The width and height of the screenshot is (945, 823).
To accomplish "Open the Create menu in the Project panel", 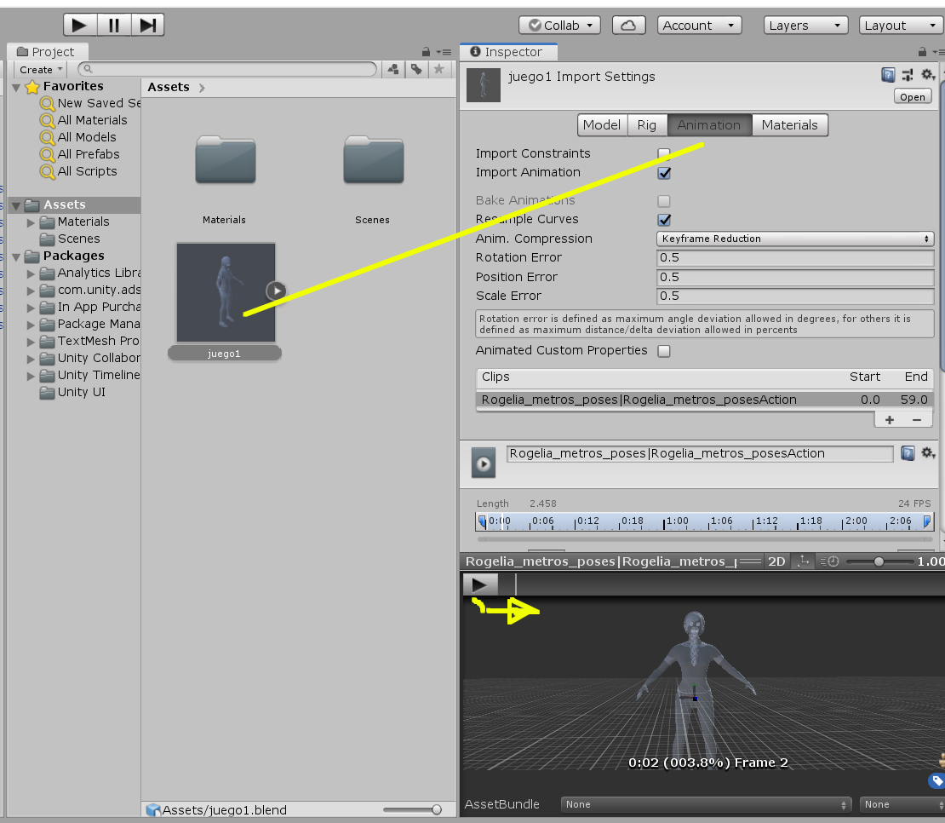I will (40, 69).
